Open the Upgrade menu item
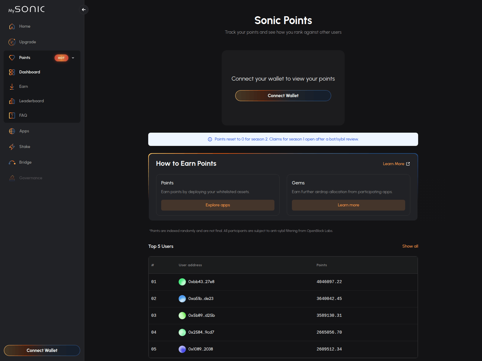This screenshot has width=482, height=361. tap(42, 42)
